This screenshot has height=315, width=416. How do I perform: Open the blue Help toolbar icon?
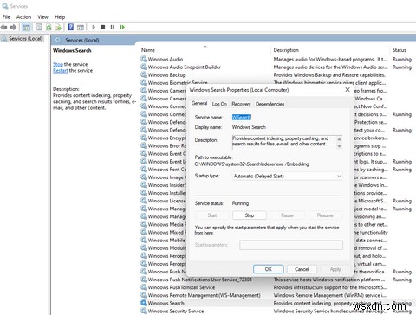point(70,27)
